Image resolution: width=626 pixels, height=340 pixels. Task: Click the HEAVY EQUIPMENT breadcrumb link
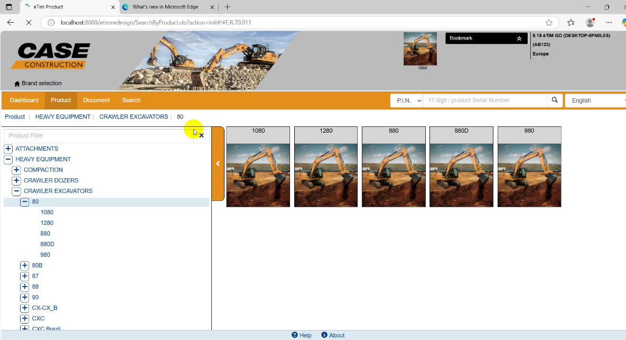point(63,117)
